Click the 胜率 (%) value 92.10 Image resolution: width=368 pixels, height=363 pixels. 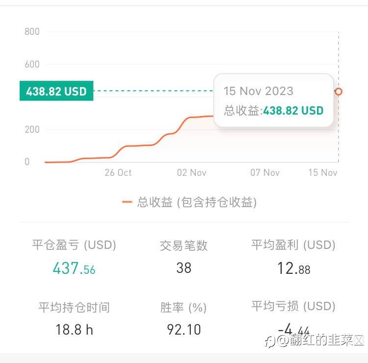coord(184,329)
